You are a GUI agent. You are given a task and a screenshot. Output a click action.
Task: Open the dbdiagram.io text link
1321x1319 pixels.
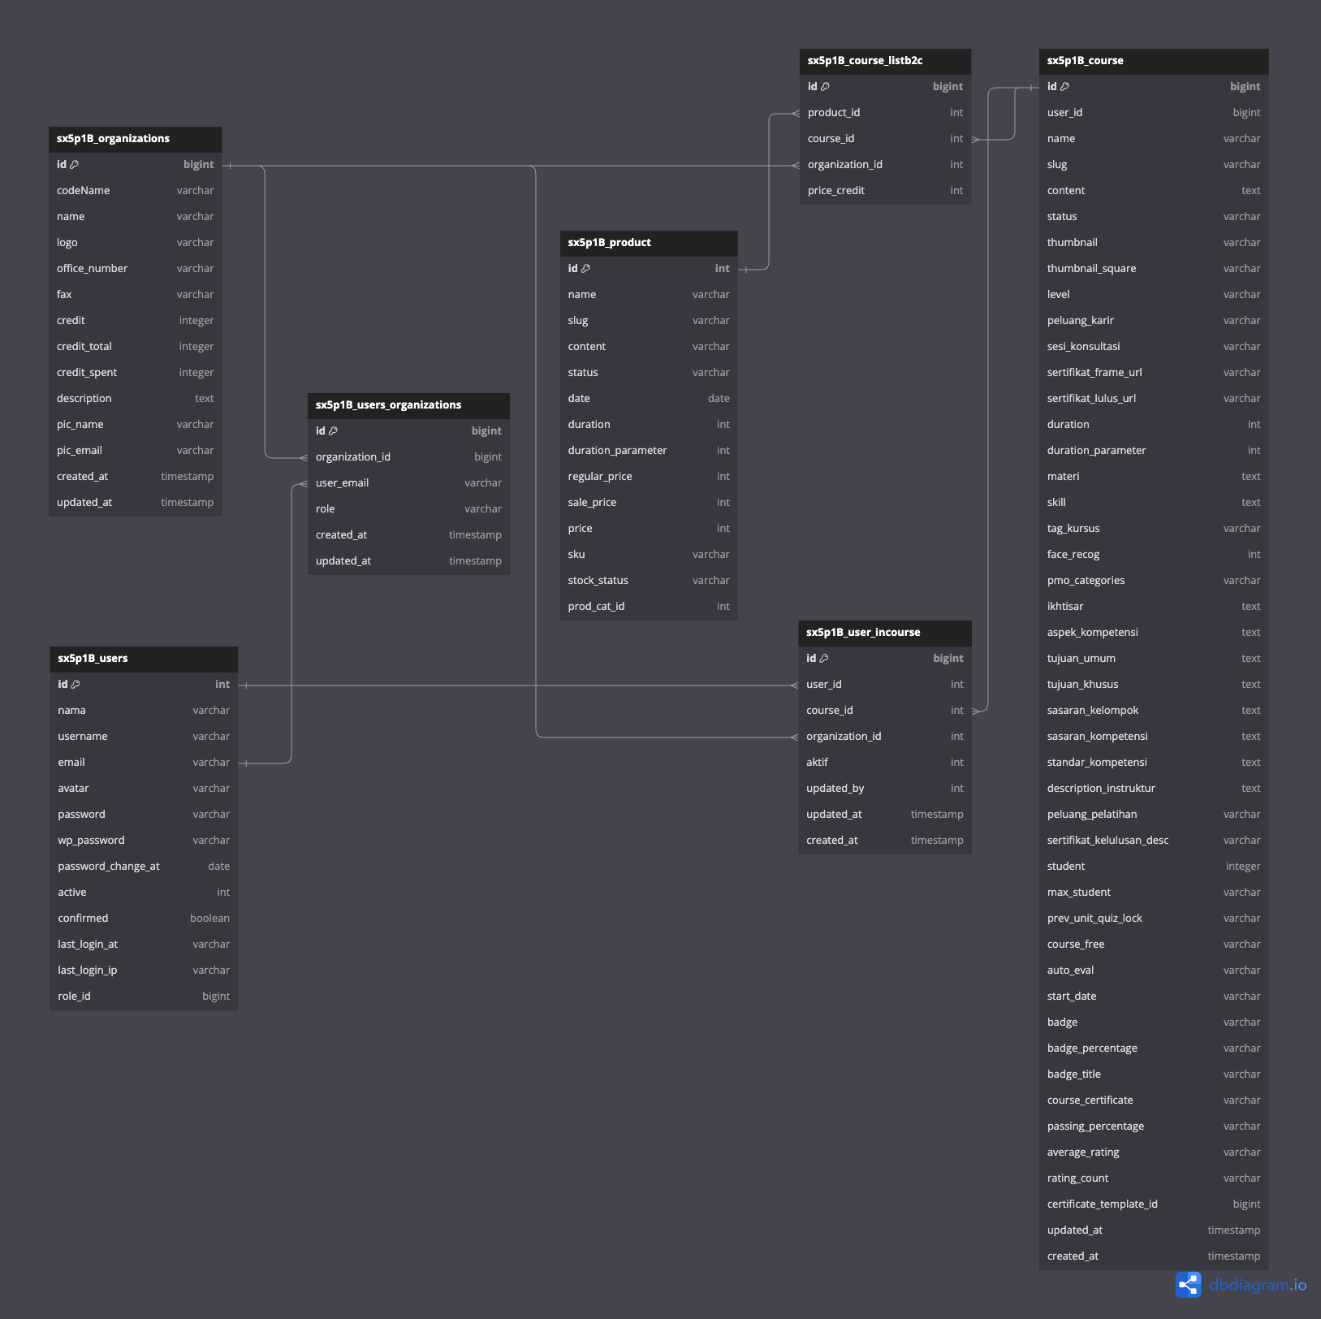coord(1257,1285)
